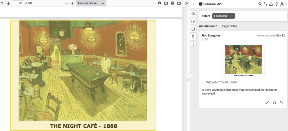Open Hypothesis help panel
Image resolution: width=288 pixels, height=131 pixels.
click(x=276, y=4)
